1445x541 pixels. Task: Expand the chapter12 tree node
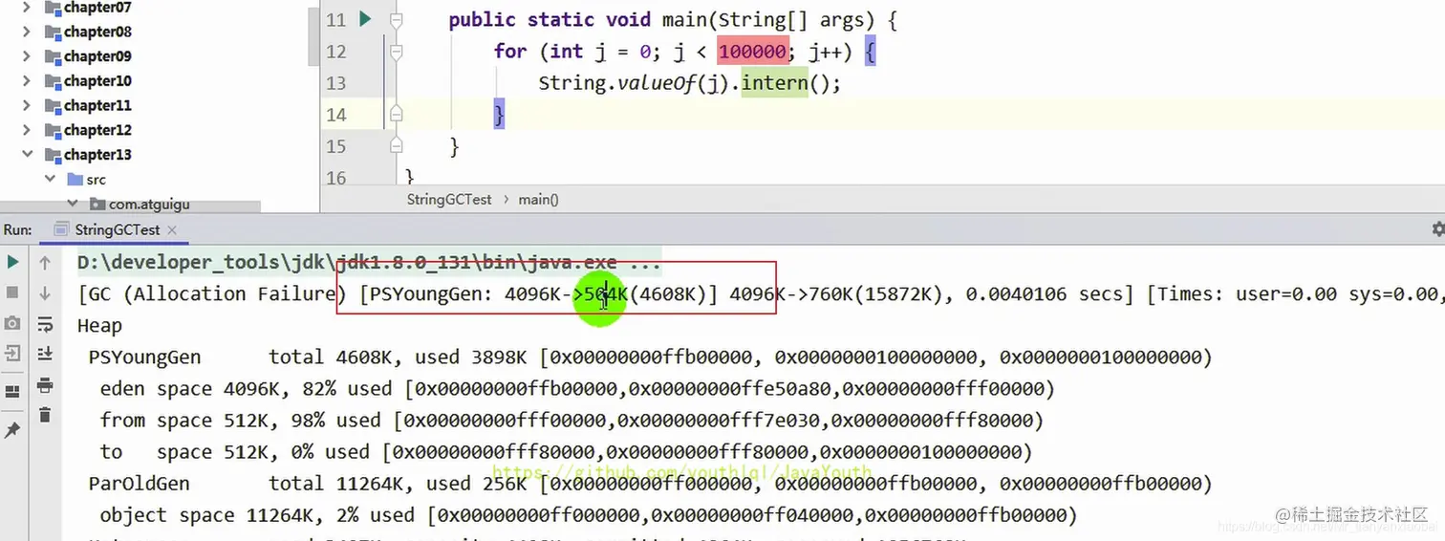click(x=27, y=130)
